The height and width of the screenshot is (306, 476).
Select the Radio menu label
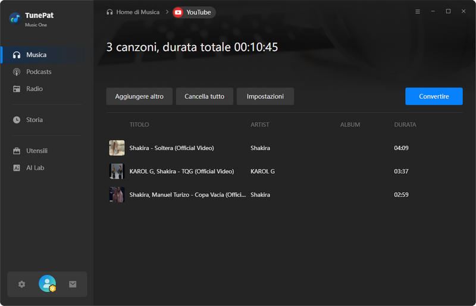(35, 89)
